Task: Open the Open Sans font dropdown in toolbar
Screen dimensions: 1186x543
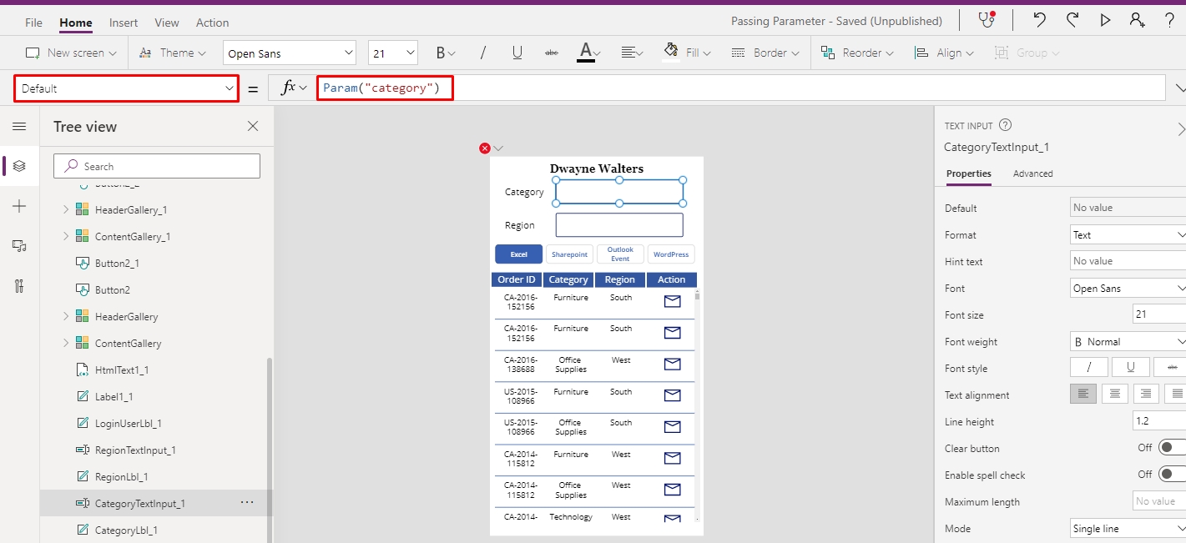Action: click(x=290, y=53)
